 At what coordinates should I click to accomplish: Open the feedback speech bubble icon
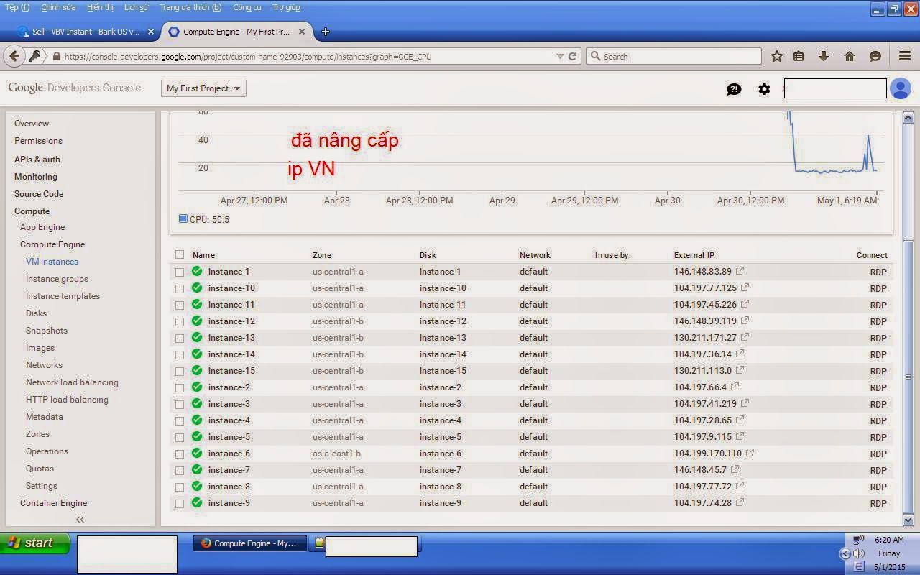tap(734, 89)
